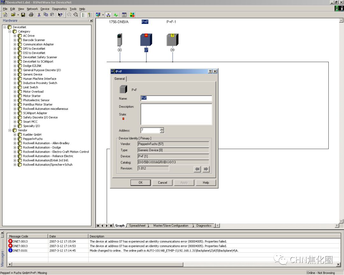This screenshot has width=344, height=275.
Task: Open the Diagnostics menu
Action: (x=59, y=9)
